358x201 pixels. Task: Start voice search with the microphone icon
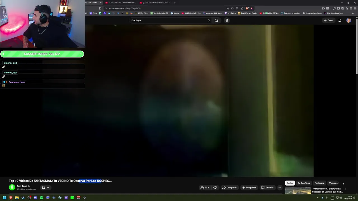(227, 20)
